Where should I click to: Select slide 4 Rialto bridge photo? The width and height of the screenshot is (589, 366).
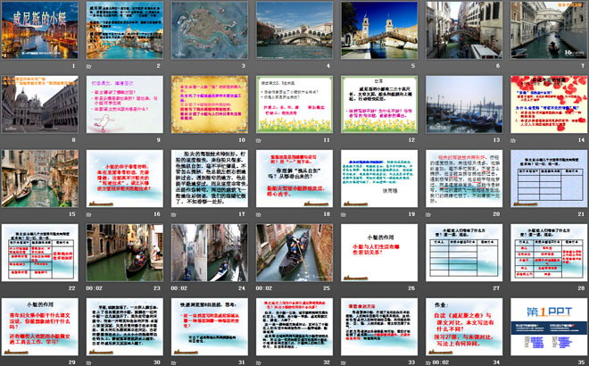pos(294,30)
